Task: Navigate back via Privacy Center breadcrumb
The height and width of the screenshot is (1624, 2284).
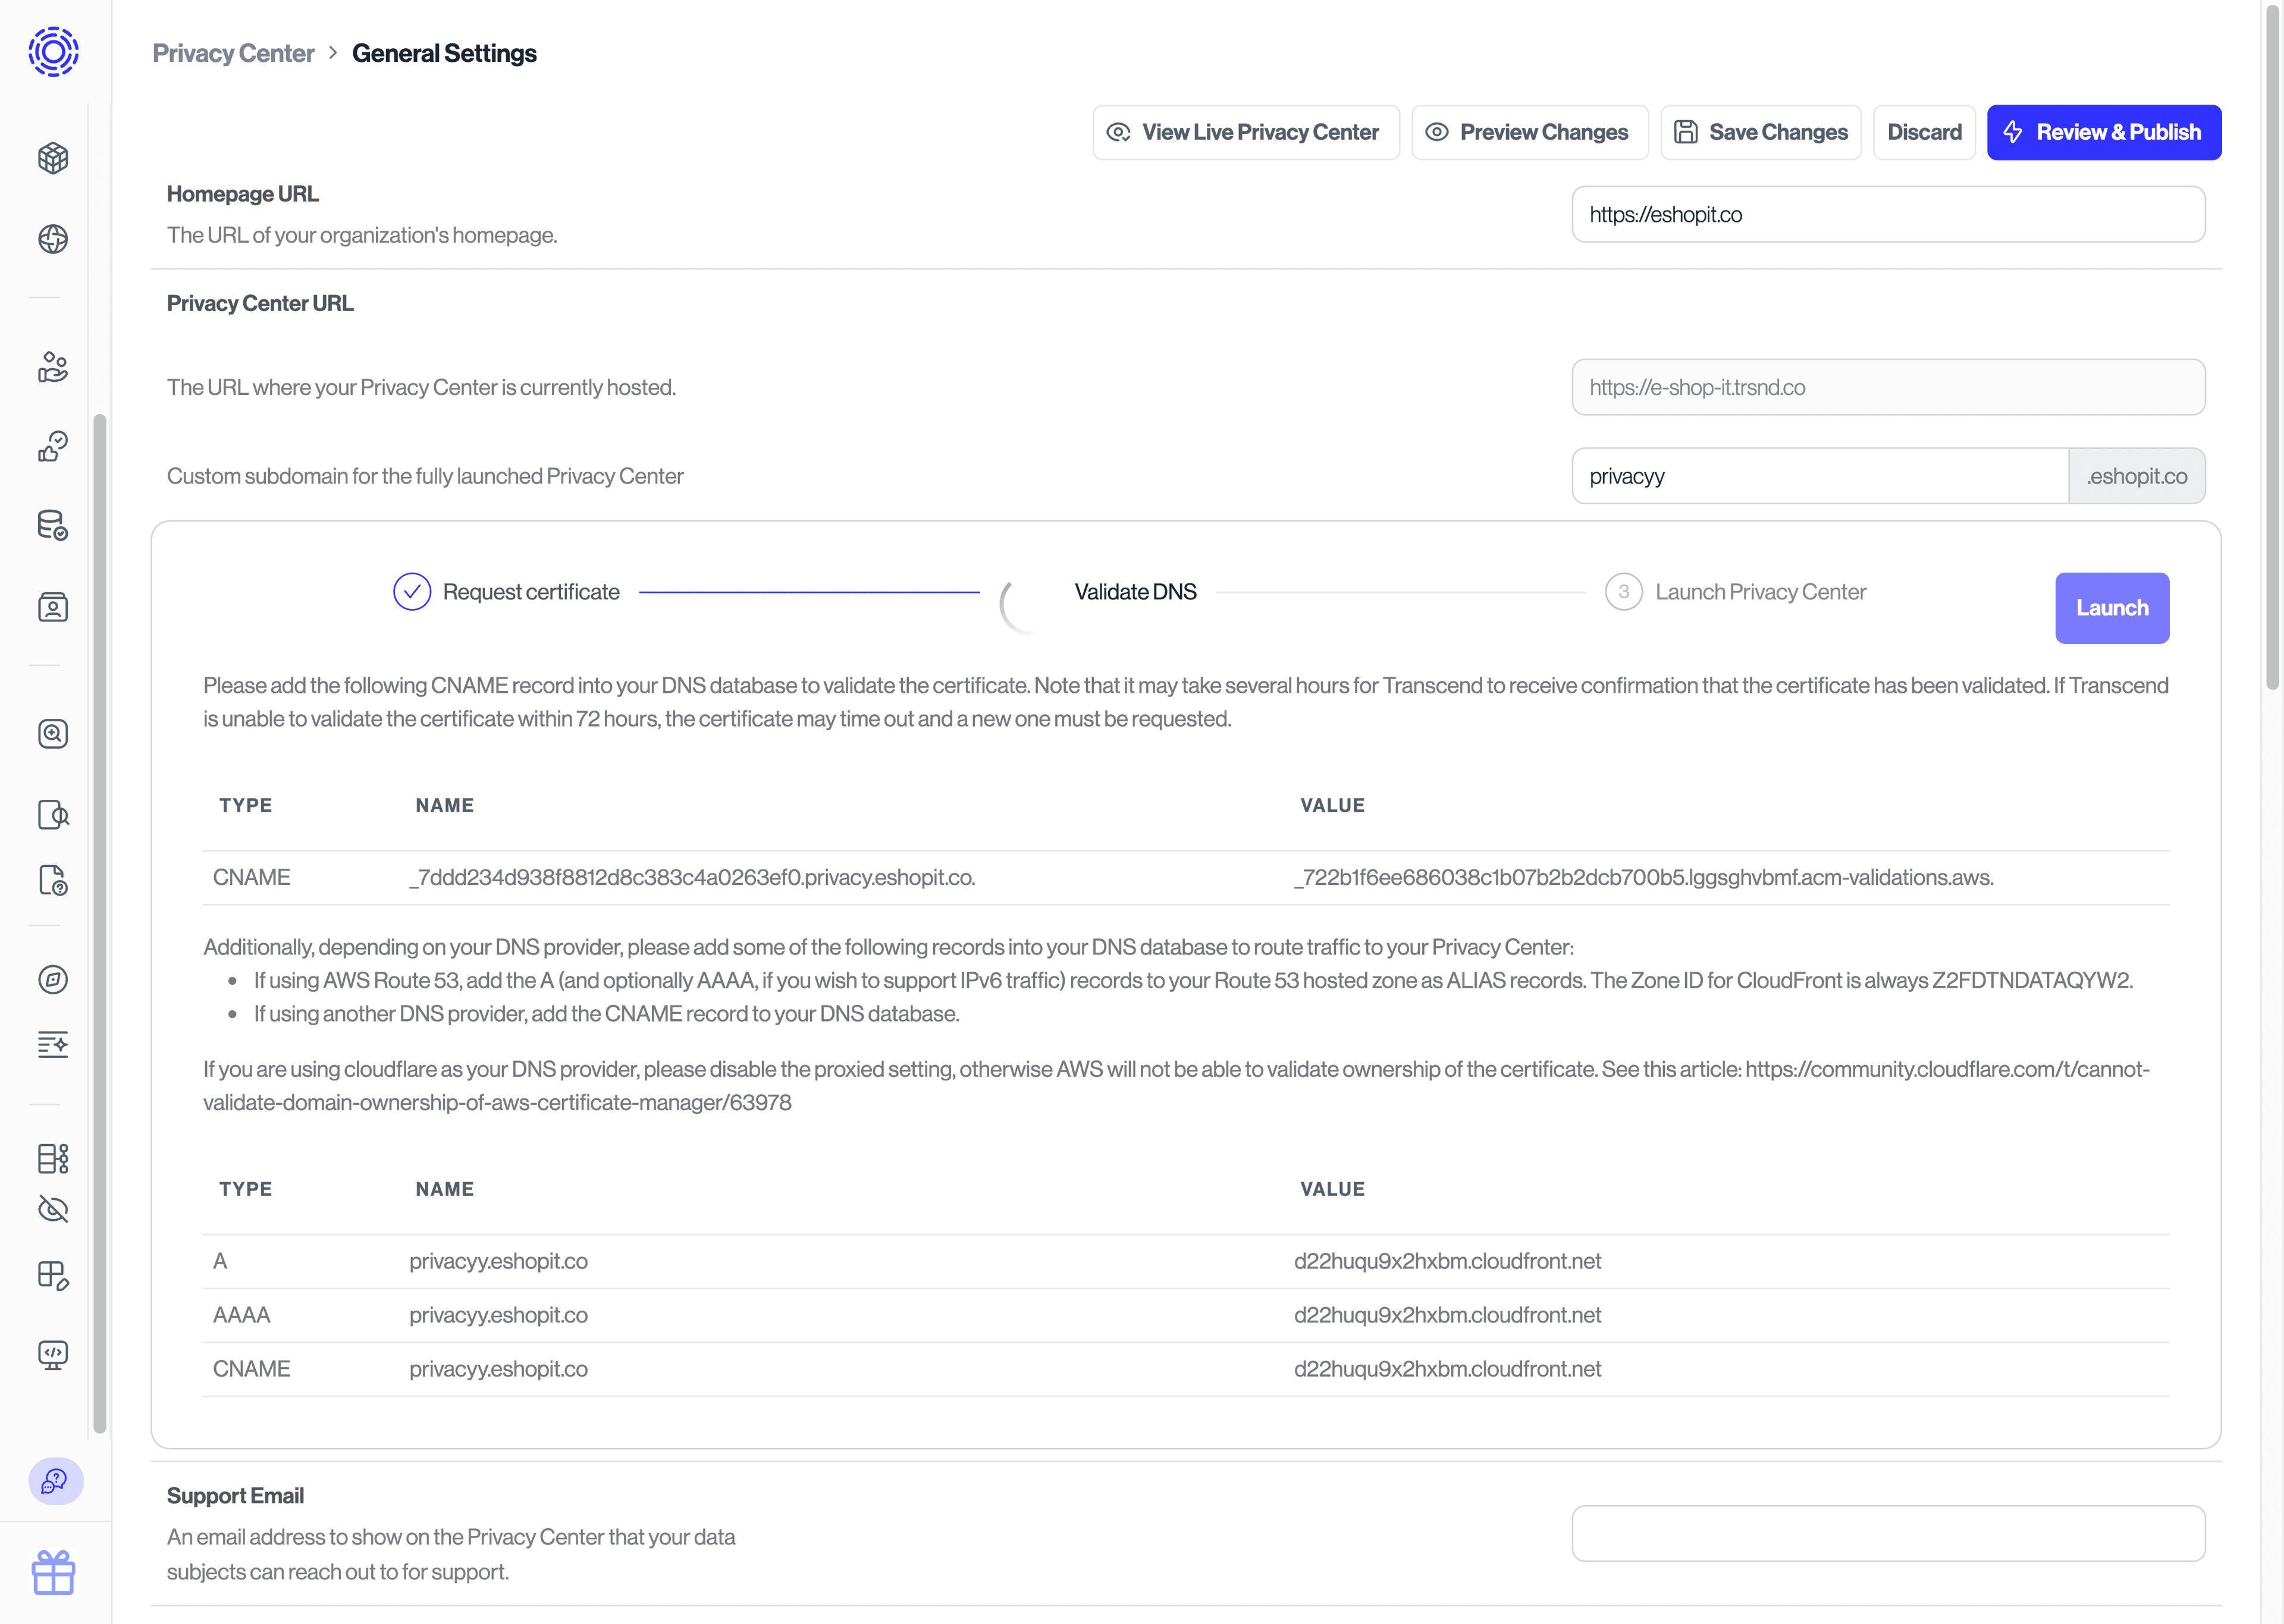Action: [233, 53]
